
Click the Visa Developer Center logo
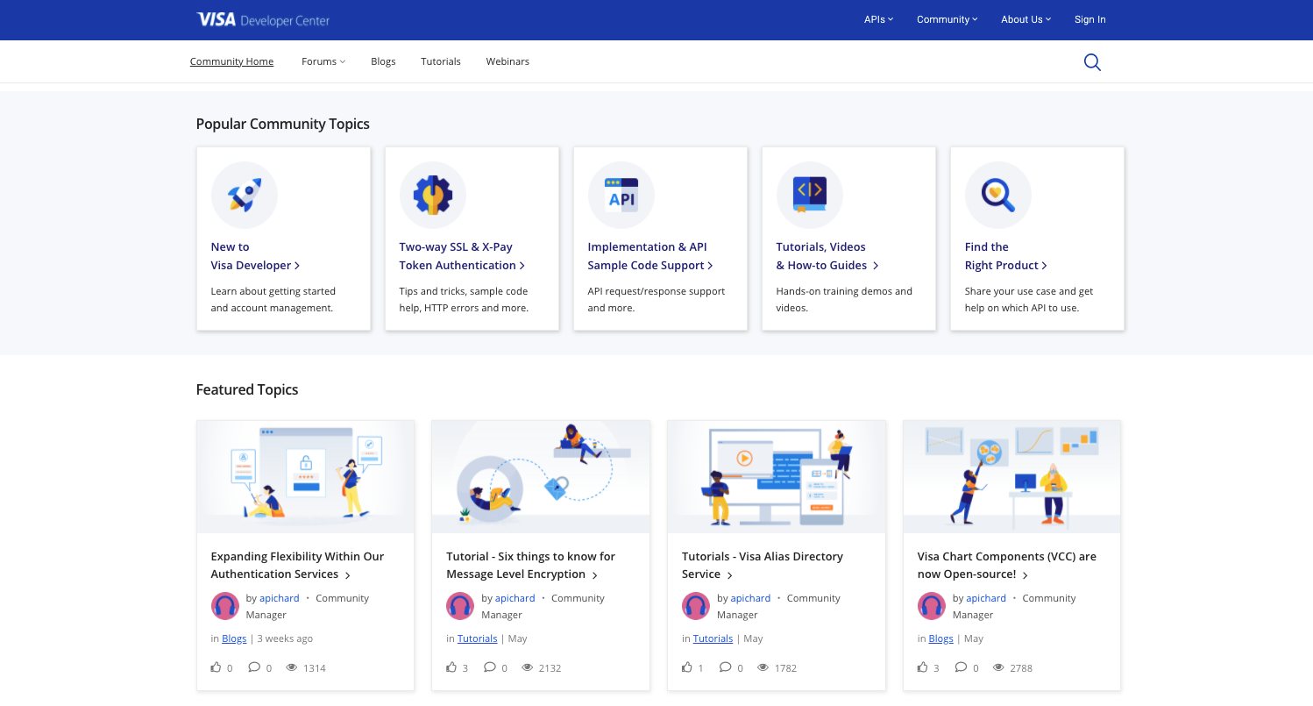pyautogui.click(x=264, y=19)
